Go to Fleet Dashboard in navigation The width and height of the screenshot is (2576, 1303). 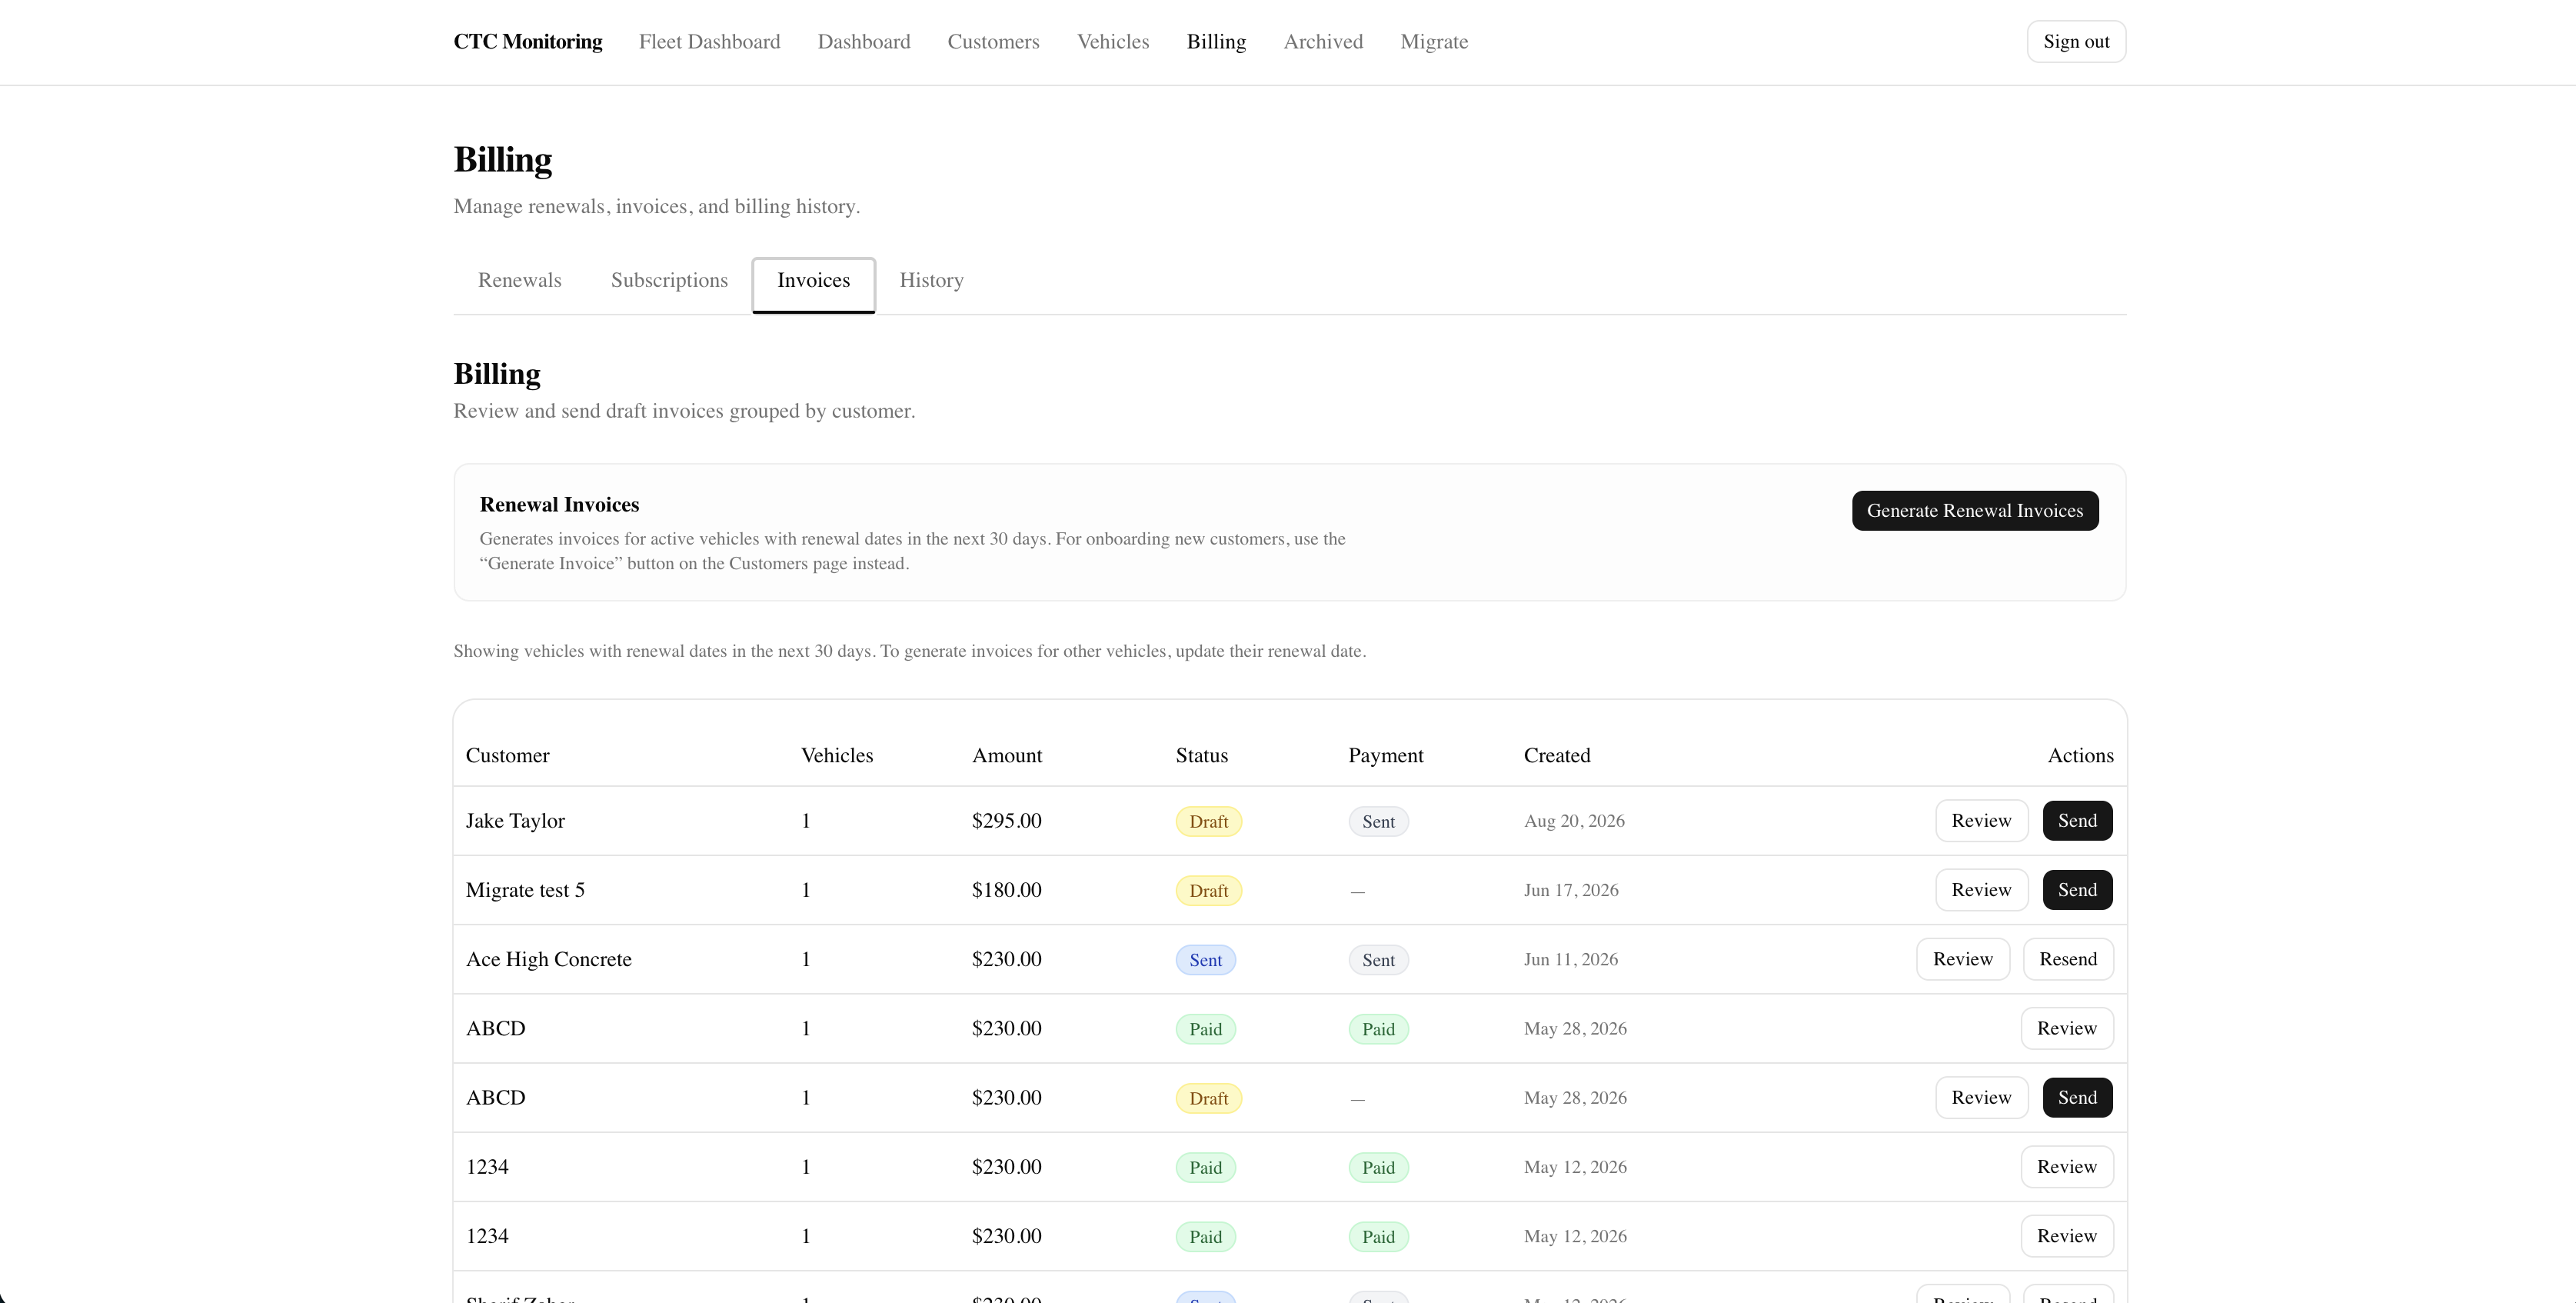point(709,42)
